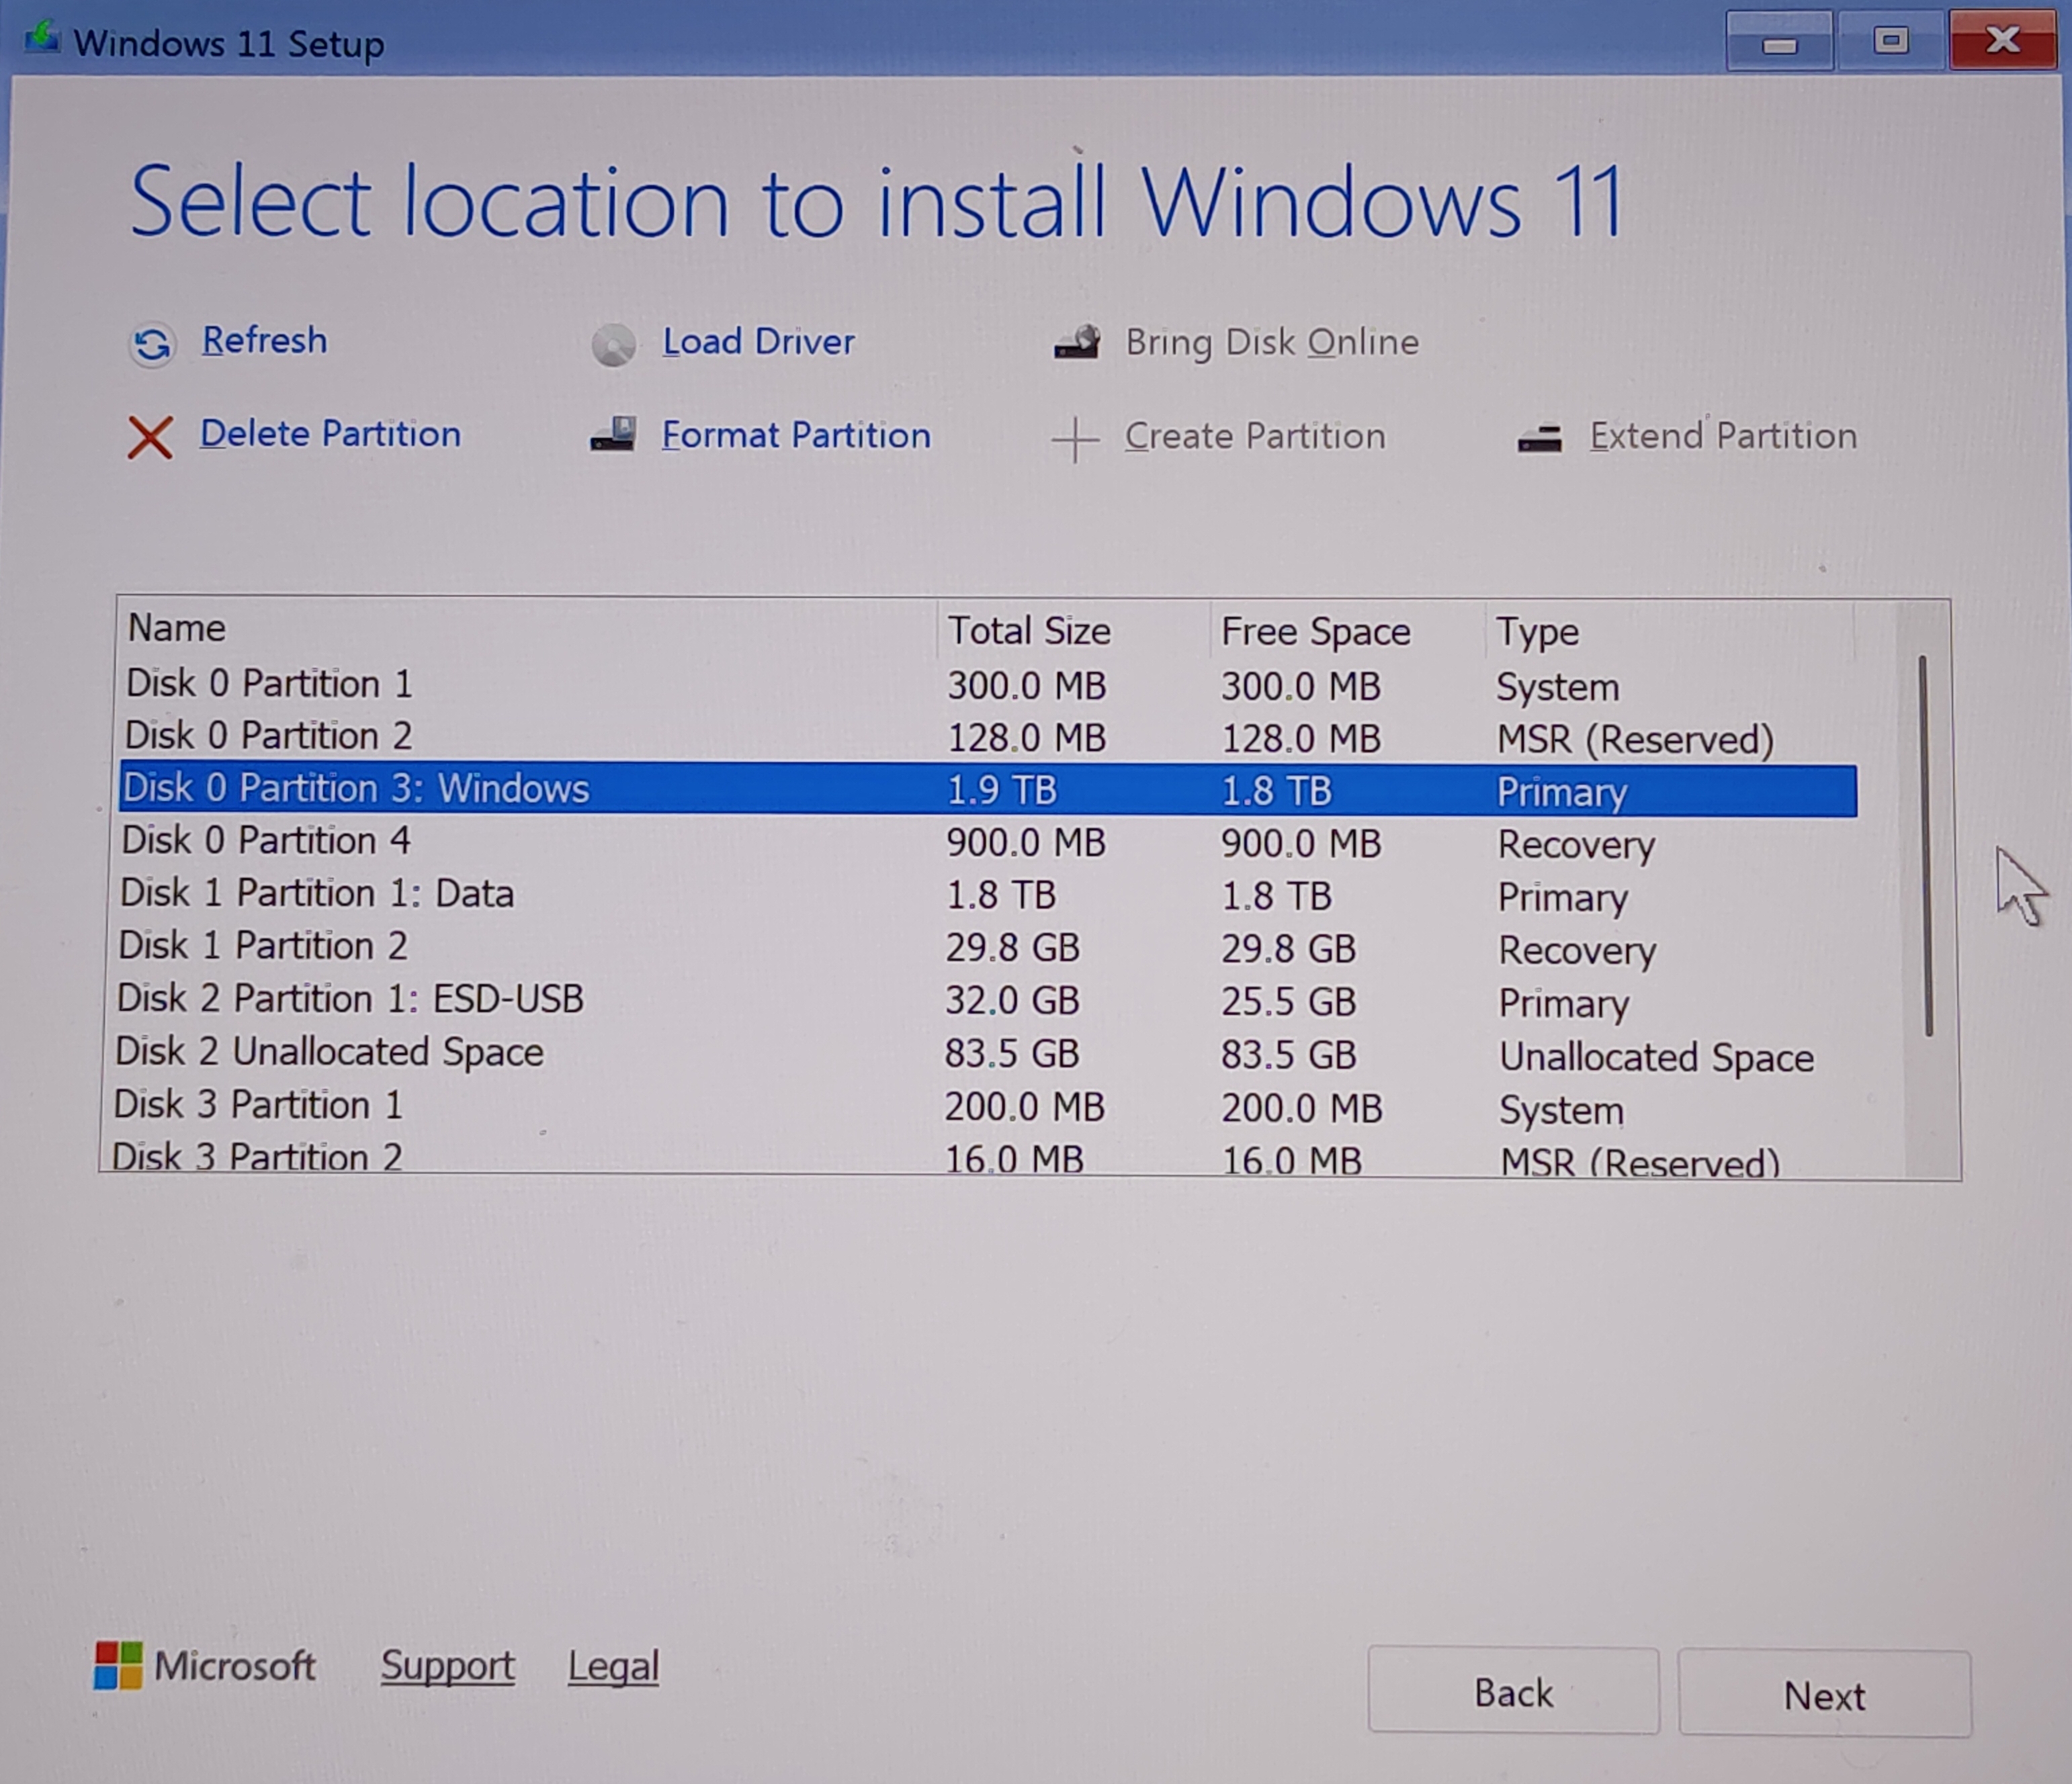Select the Delete Partition link
The height and width of the screenshot is (1784, 2072).
click(330, 434)
